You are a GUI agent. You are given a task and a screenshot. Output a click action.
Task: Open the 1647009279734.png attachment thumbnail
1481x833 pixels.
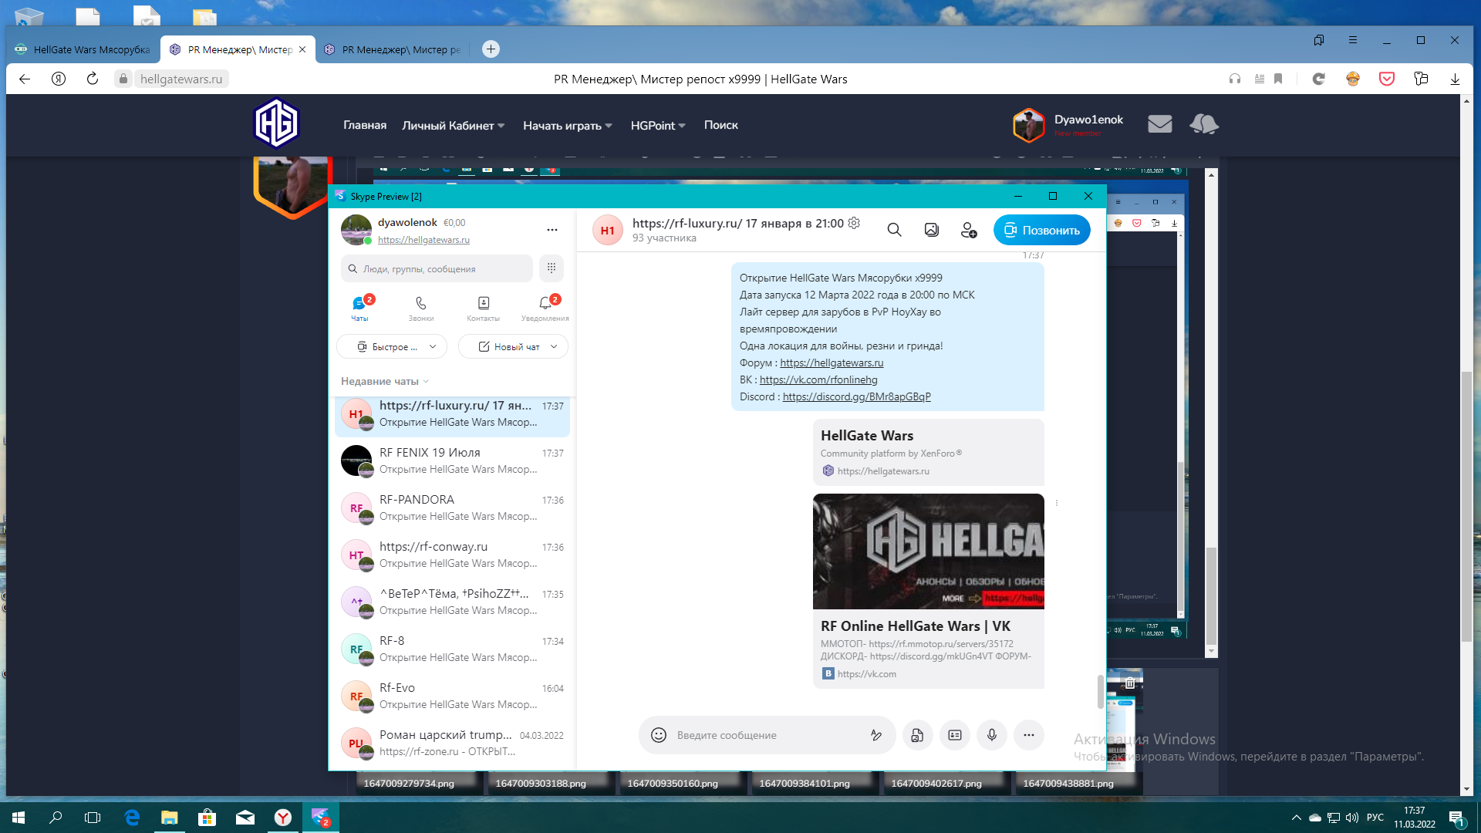click(420, 783)
